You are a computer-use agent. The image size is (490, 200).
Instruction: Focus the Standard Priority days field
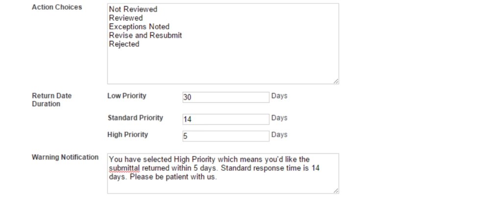point(225,119)
